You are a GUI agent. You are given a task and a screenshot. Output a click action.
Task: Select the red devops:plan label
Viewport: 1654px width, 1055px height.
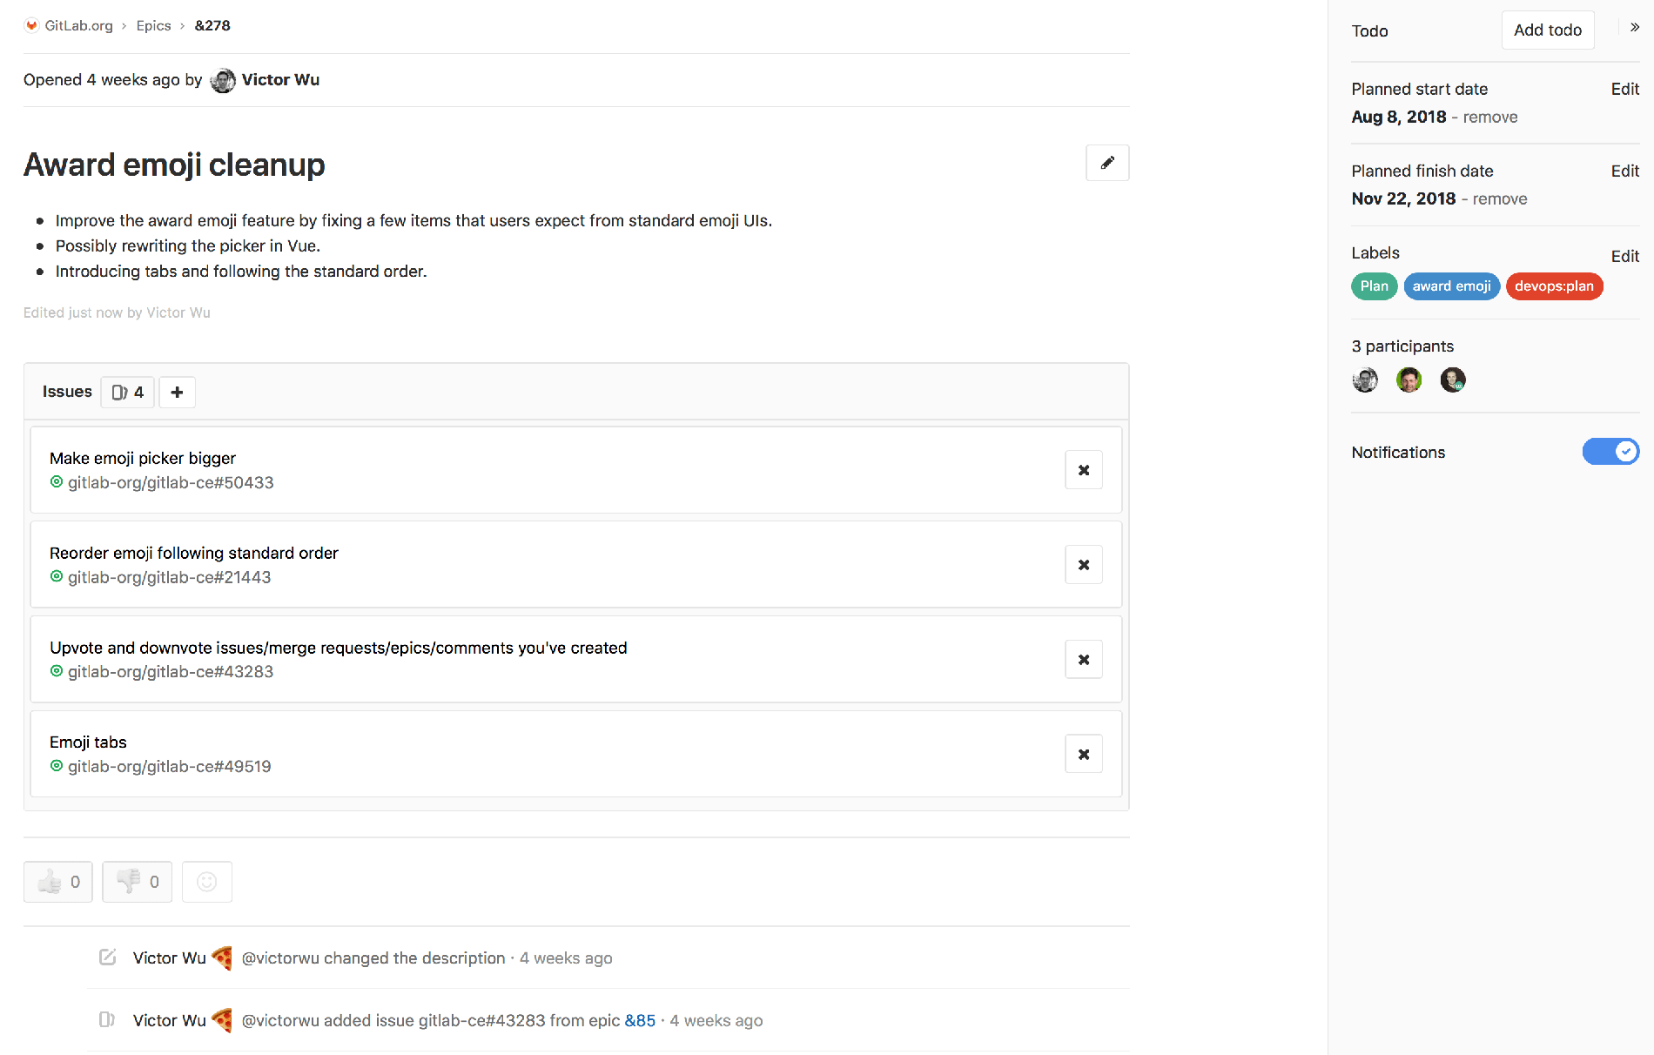tap(1554, 286)
